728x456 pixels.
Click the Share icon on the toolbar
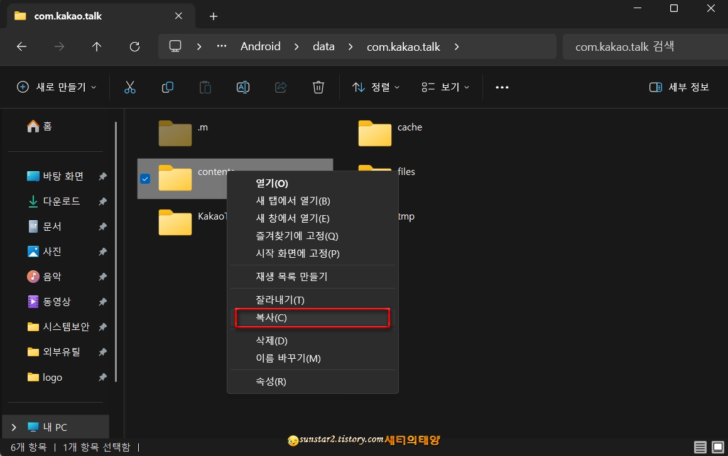[x=281, y=87]
